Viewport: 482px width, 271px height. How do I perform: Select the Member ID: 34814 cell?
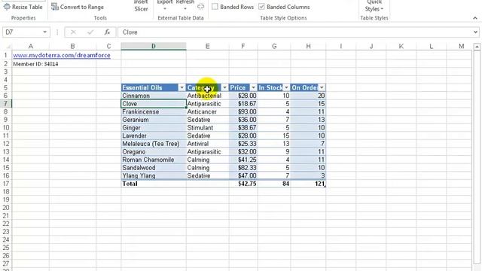(x=31, y=64)
